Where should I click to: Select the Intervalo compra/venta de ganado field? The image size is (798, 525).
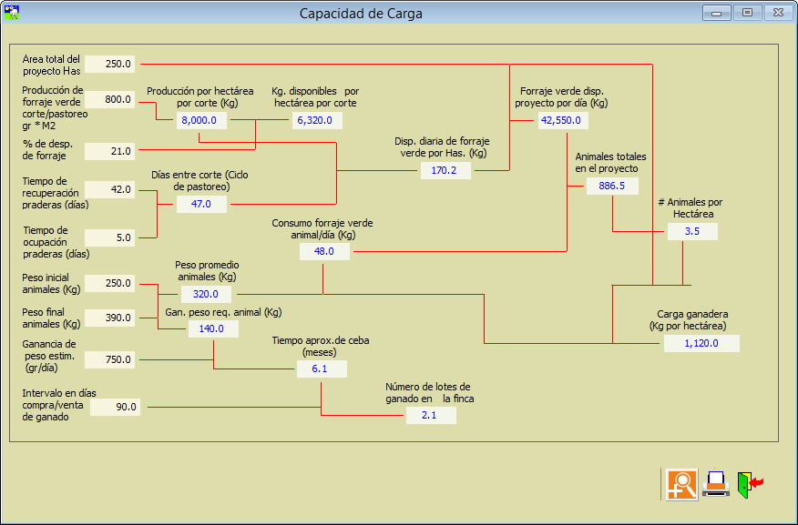click(116, 408)
